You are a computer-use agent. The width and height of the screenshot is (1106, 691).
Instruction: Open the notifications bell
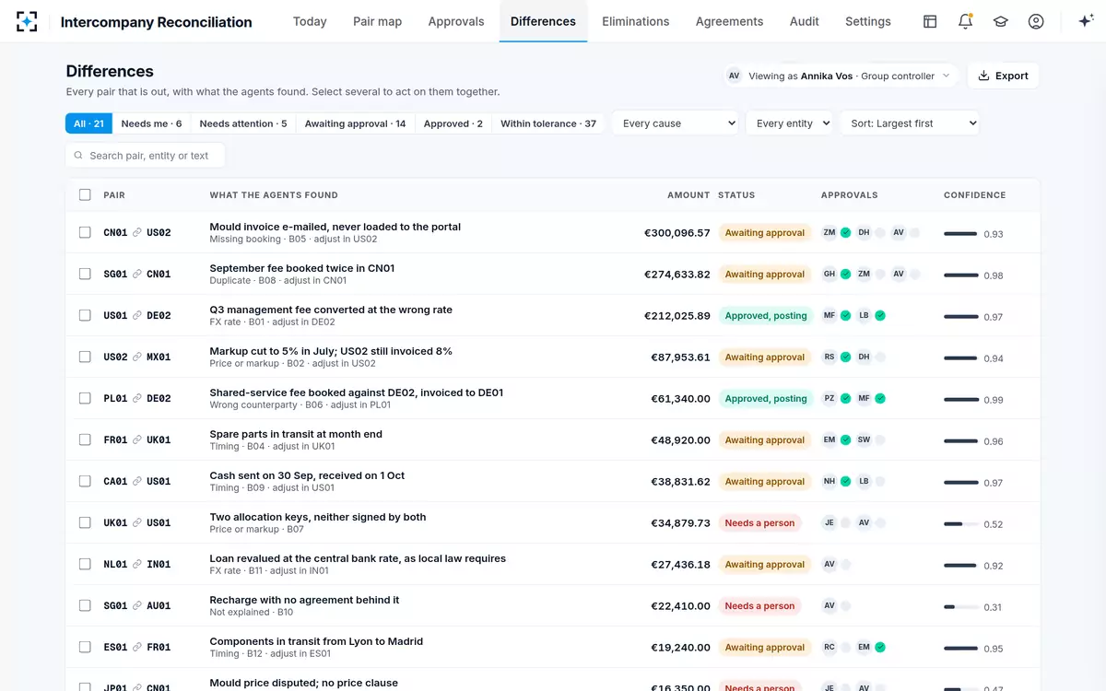(965, 21)
